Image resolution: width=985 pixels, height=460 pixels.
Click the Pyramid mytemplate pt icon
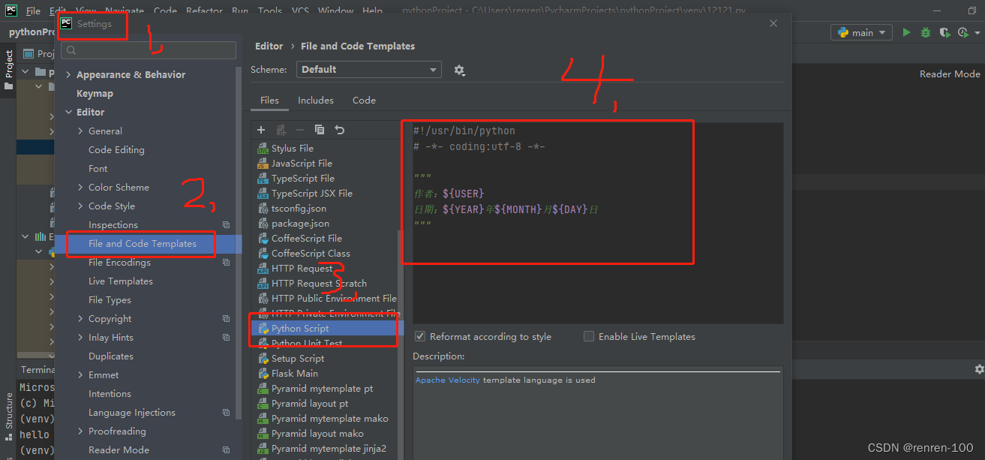click(263, 389)
